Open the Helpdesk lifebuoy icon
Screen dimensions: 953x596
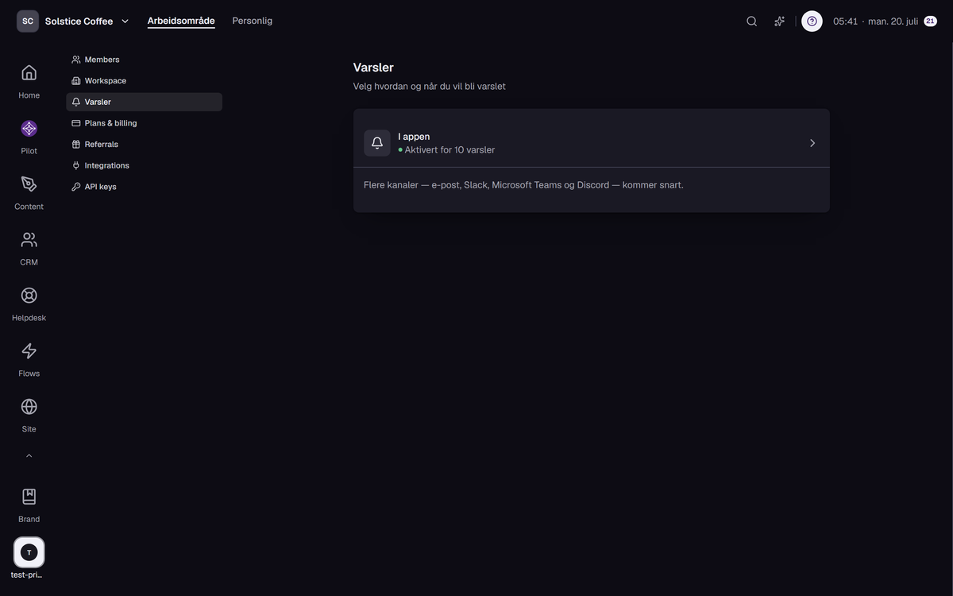tap(29, 296)
